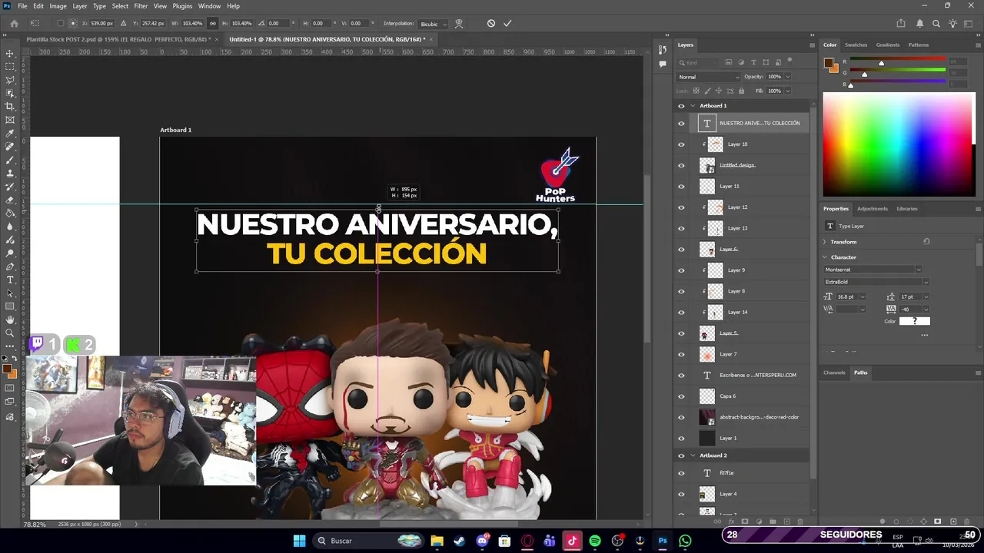984x553 pixels.
Task: Open the search icon at top right
Action: click(936, 23)
